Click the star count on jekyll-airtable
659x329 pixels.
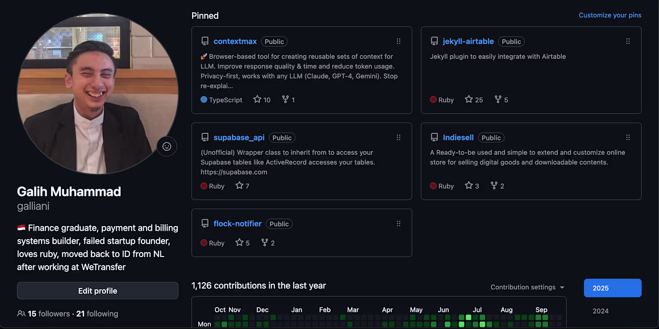pos(474,100)
